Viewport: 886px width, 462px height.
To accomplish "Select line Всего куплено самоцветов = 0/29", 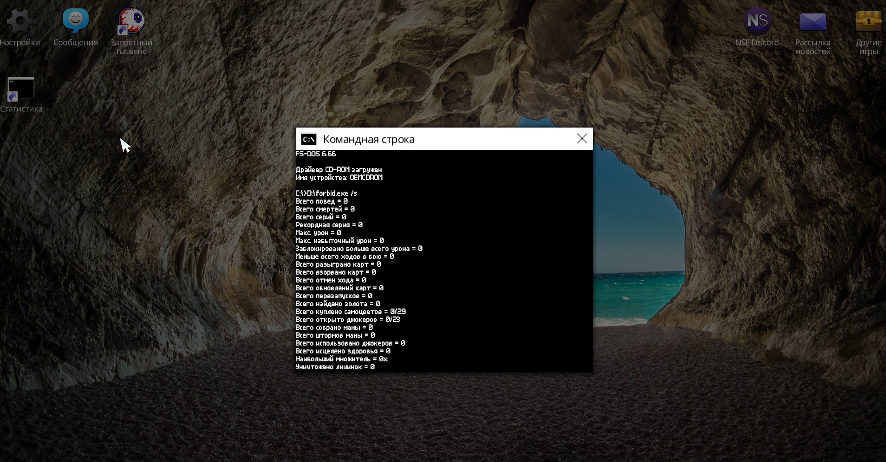I will [351, 312].
